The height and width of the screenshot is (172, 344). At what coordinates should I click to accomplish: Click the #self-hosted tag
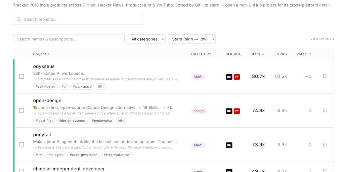(45, 86)
